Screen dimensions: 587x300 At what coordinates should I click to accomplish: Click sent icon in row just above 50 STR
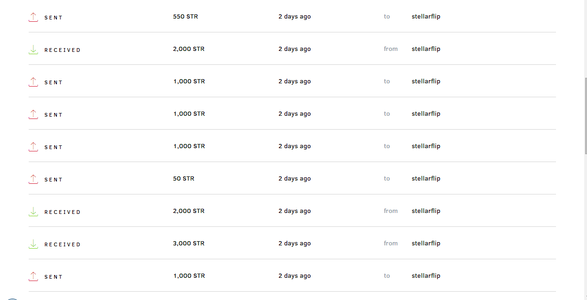[x=33, y=147]
